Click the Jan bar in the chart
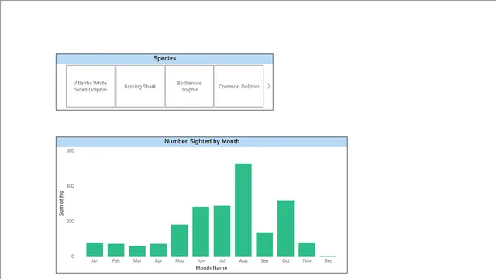Image resolution: width=496 pixels, height=279 pixels. (x=95, y=250)
